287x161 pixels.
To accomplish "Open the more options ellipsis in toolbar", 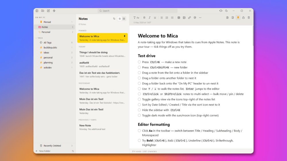I will tap(200, 18).
